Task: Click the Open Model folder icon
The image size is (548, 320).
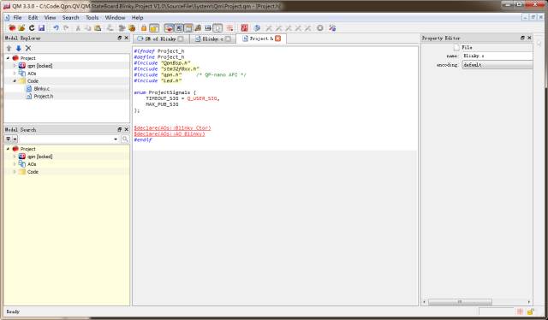Action: pyautogui.click(x=21, y=28)
